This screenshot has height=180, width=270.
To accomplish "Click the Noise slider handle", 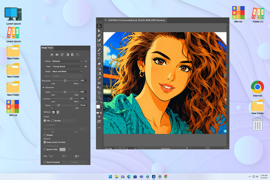I will (x=59, y=105).
